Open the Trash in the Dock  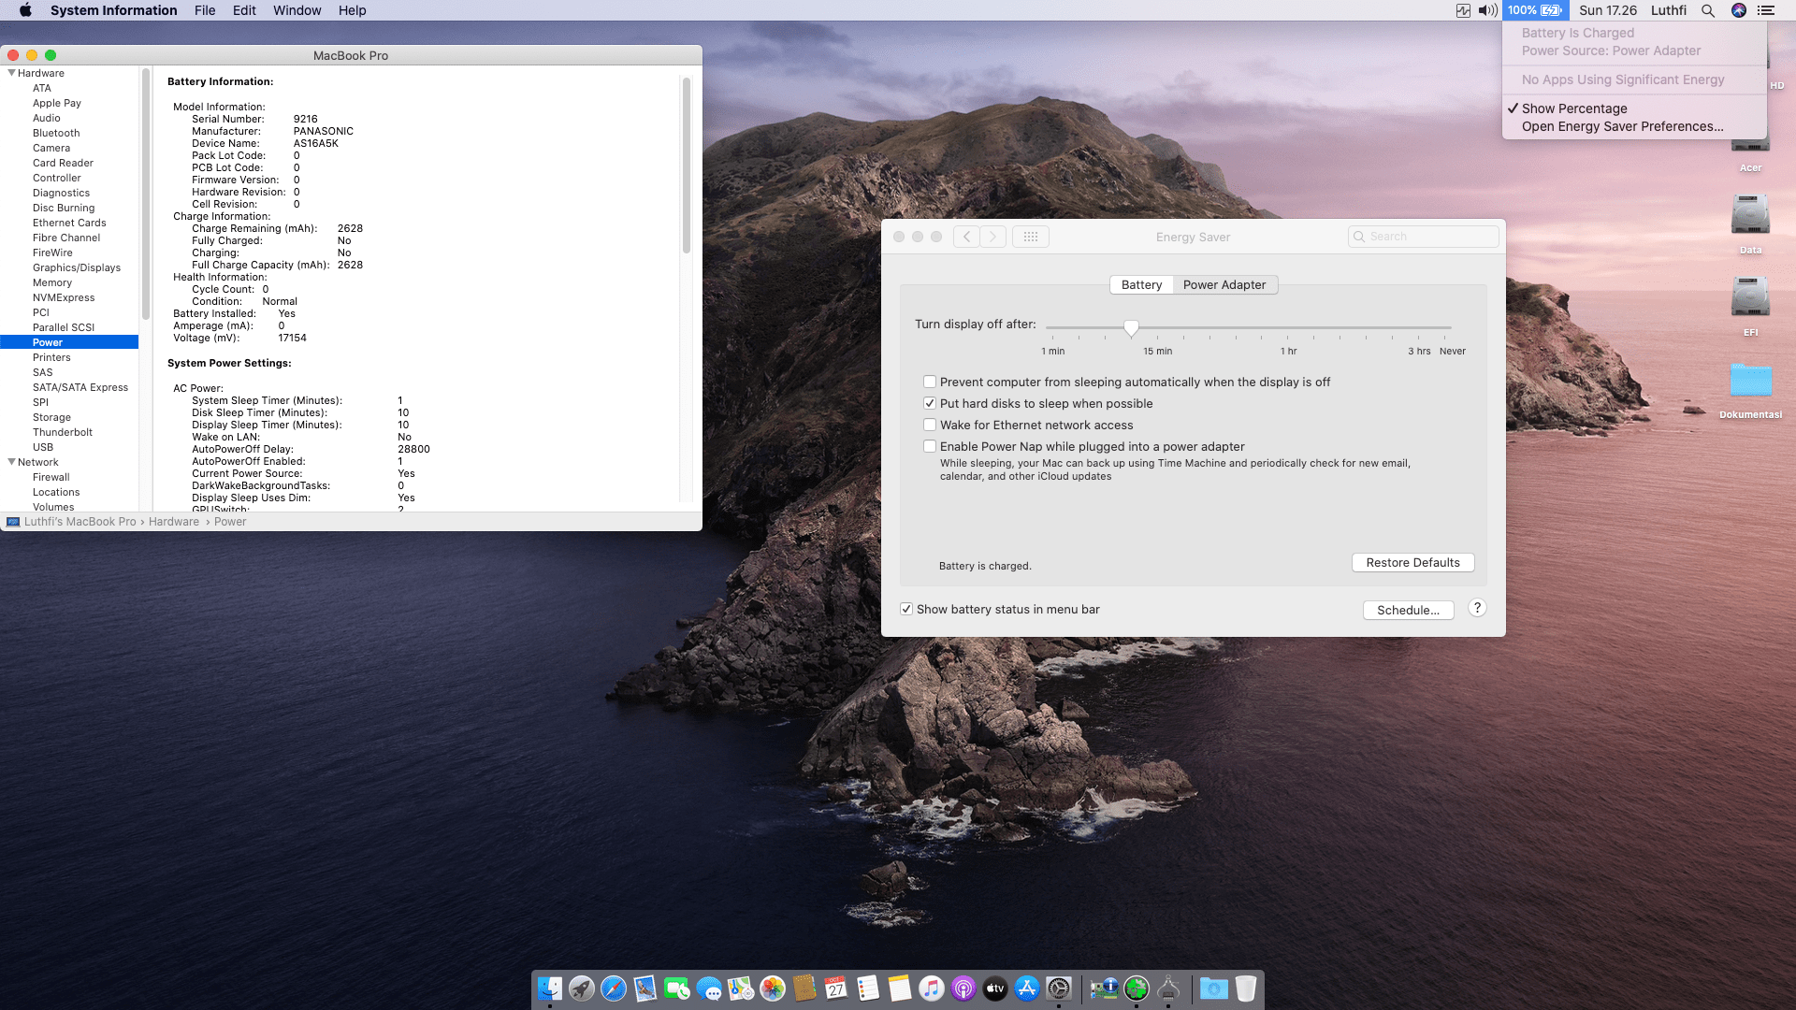tap(1245, 988)
